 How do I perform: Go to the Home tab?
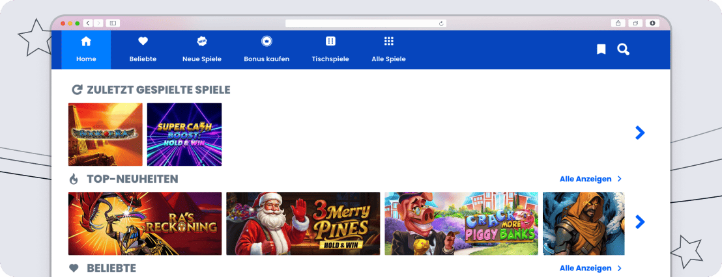(x=86, y=49)
